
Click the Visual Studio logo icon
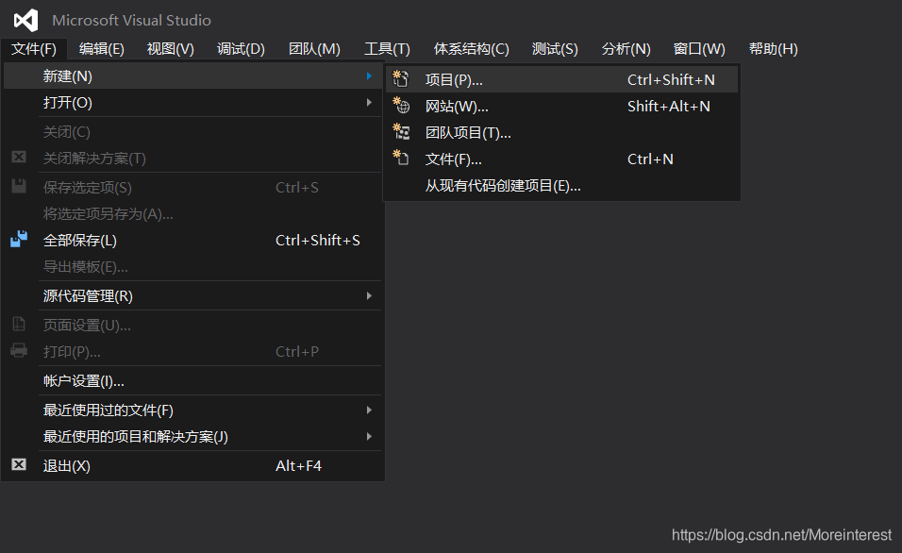25,20
